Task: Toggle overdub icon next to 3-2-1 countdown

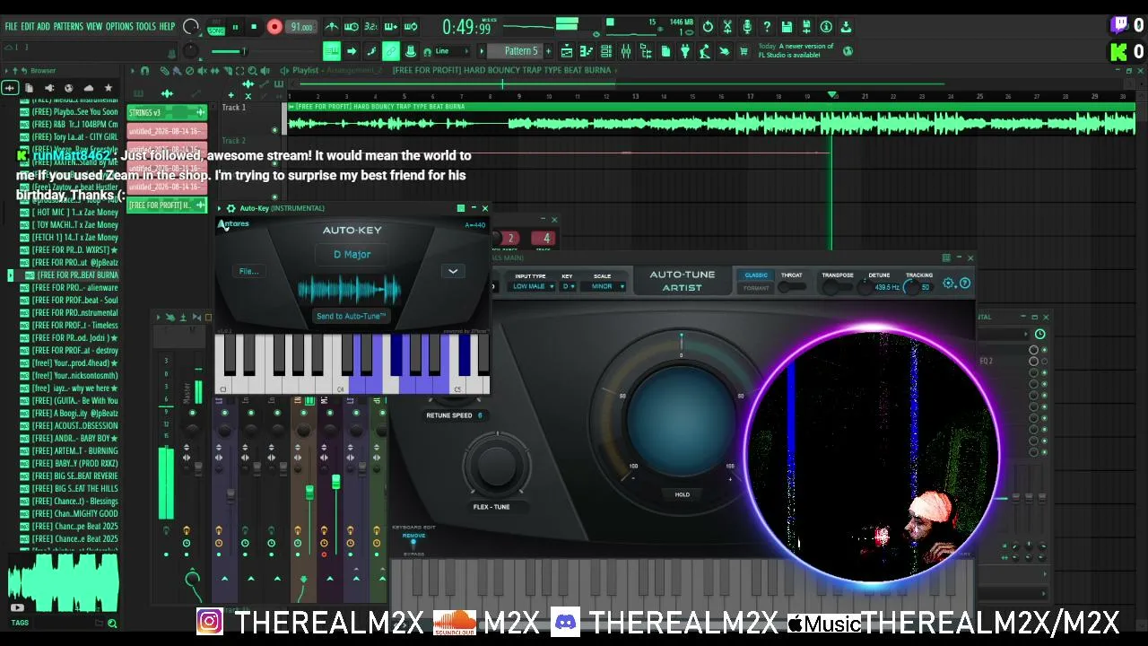Action: click(x=391, y=27)
